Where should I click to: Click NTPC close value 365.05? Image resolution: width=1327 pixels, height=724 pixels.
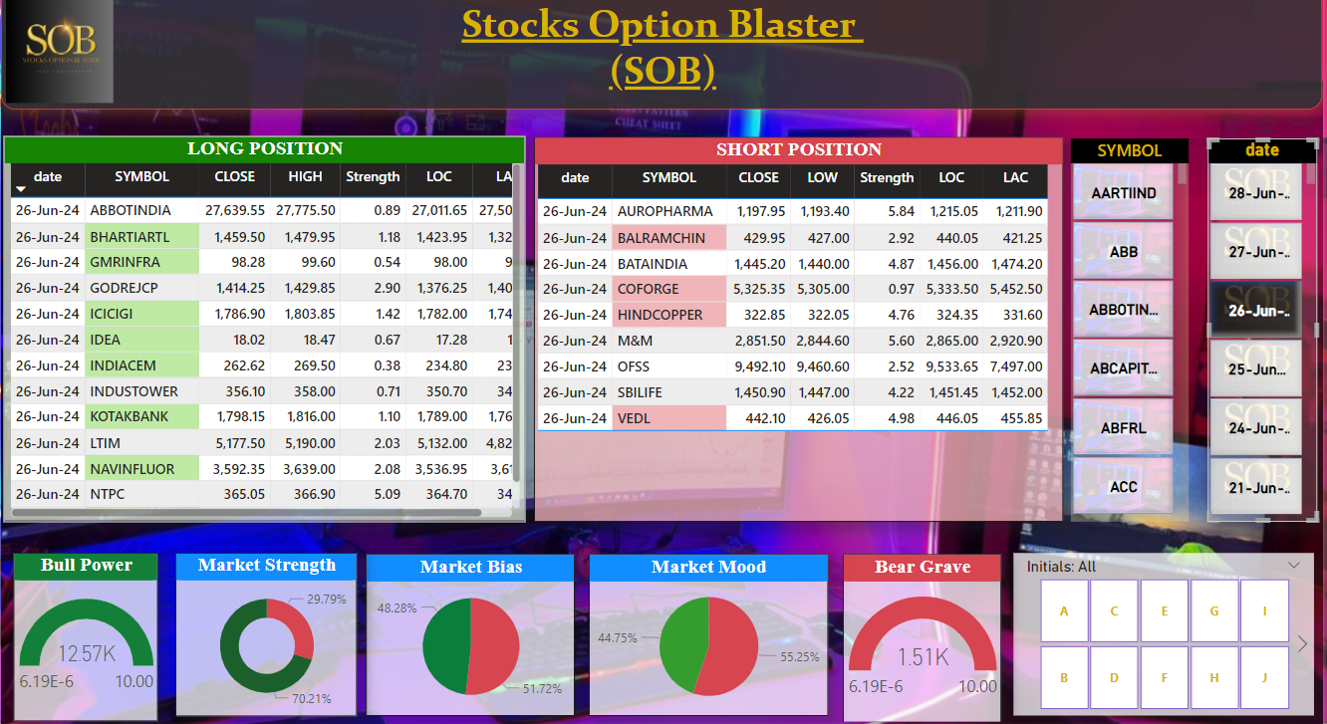[244, 494]
